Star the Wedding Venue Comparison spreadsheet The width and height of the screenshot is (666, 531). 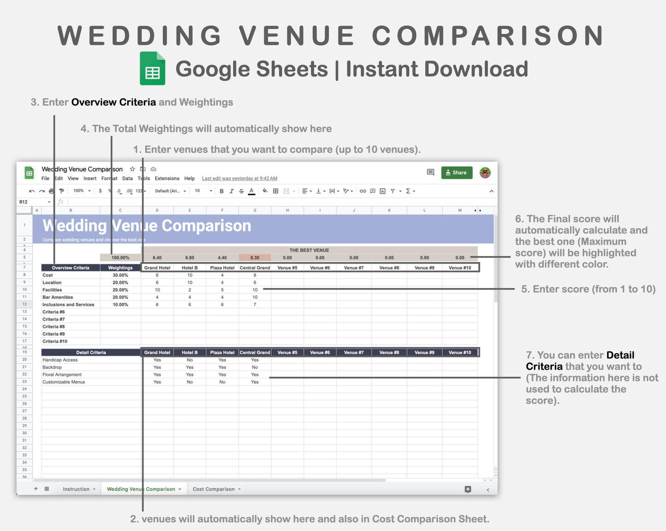point(132,169)
